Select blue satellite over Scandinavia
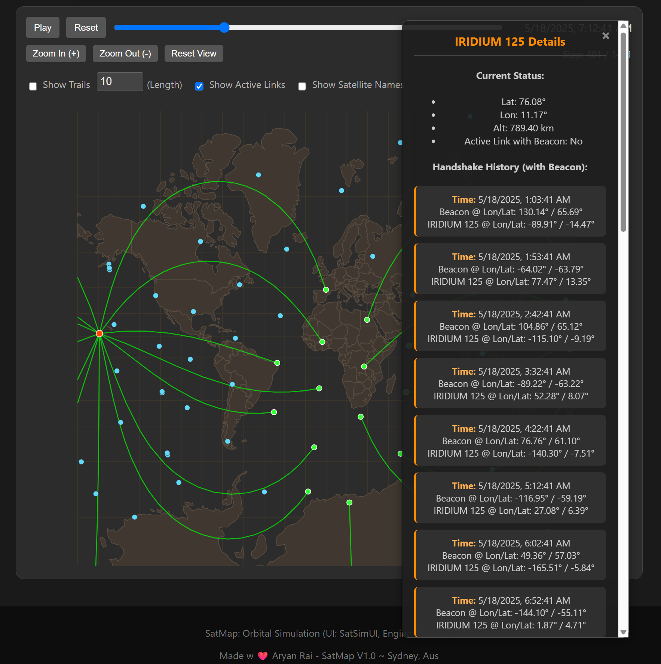 tap(373, 256)
